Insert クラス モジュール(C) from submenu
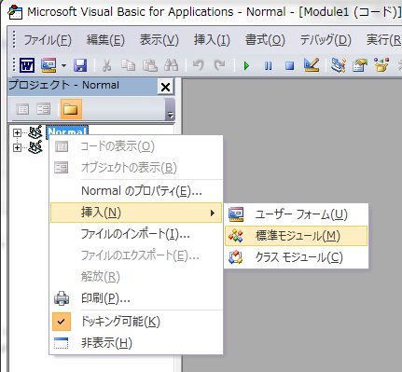Viewport: 402px width, 372px height. pyautogui.click(x=296, y=257)
